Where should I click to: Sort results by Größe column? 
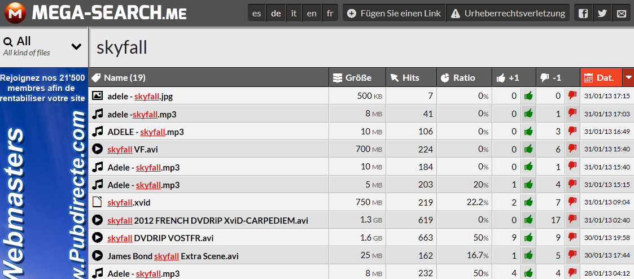357,77
